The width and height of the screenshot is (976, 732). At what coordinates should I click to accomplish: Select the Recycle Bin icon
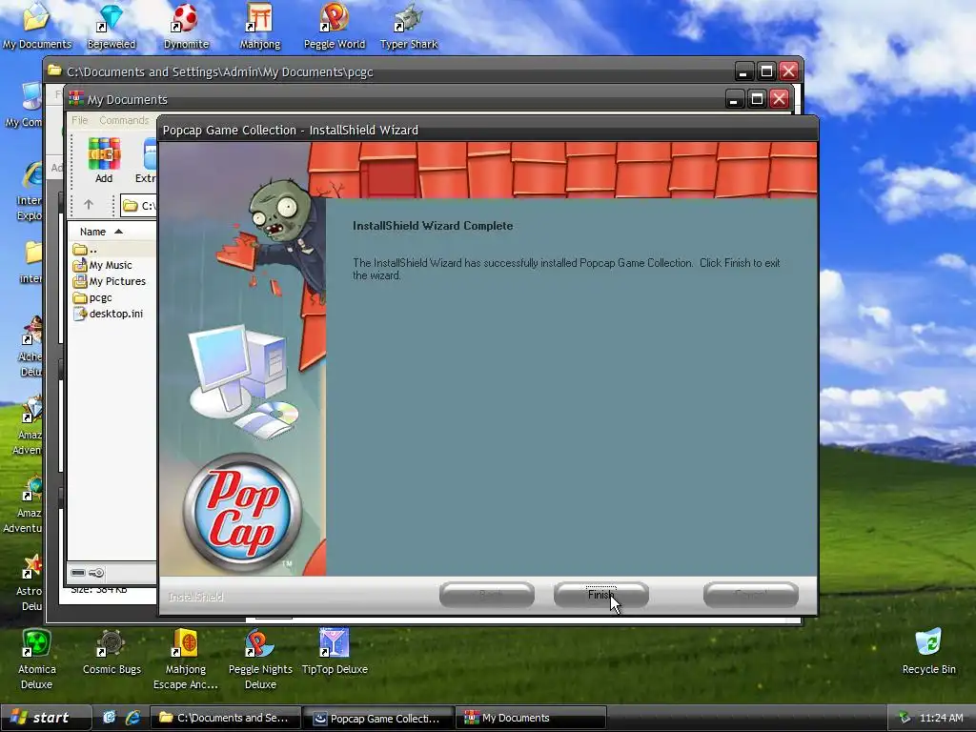(928, 652)
